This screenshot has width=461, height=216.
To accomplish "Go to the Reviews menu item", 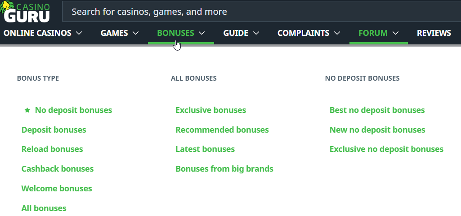I will point(434,33).
